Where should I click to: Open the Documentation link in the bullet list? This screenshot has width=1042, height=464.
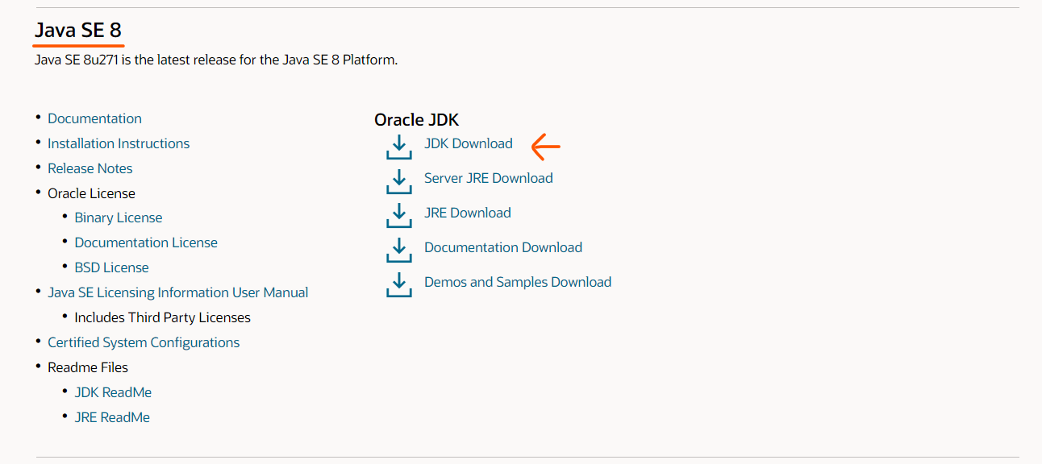click(94, 118)
